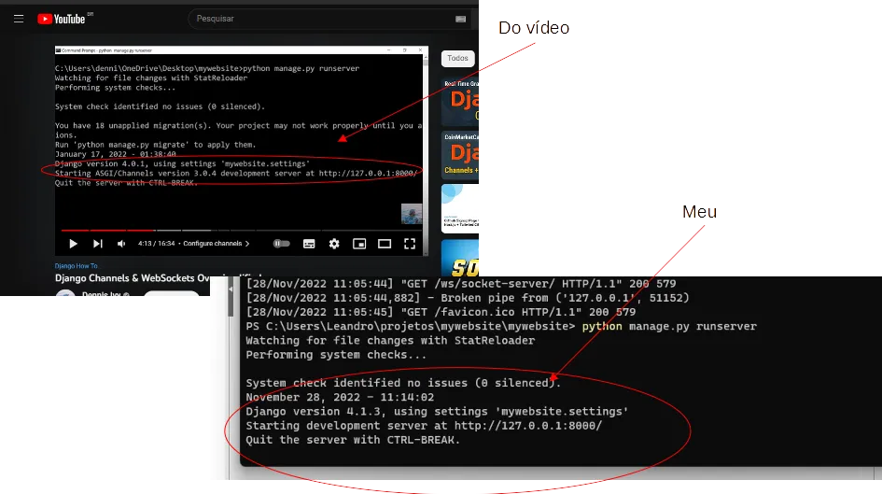Screen dimensions: 882x494
Task: Open the YouTube hamburger guide menu
Action: coord(19,19)
